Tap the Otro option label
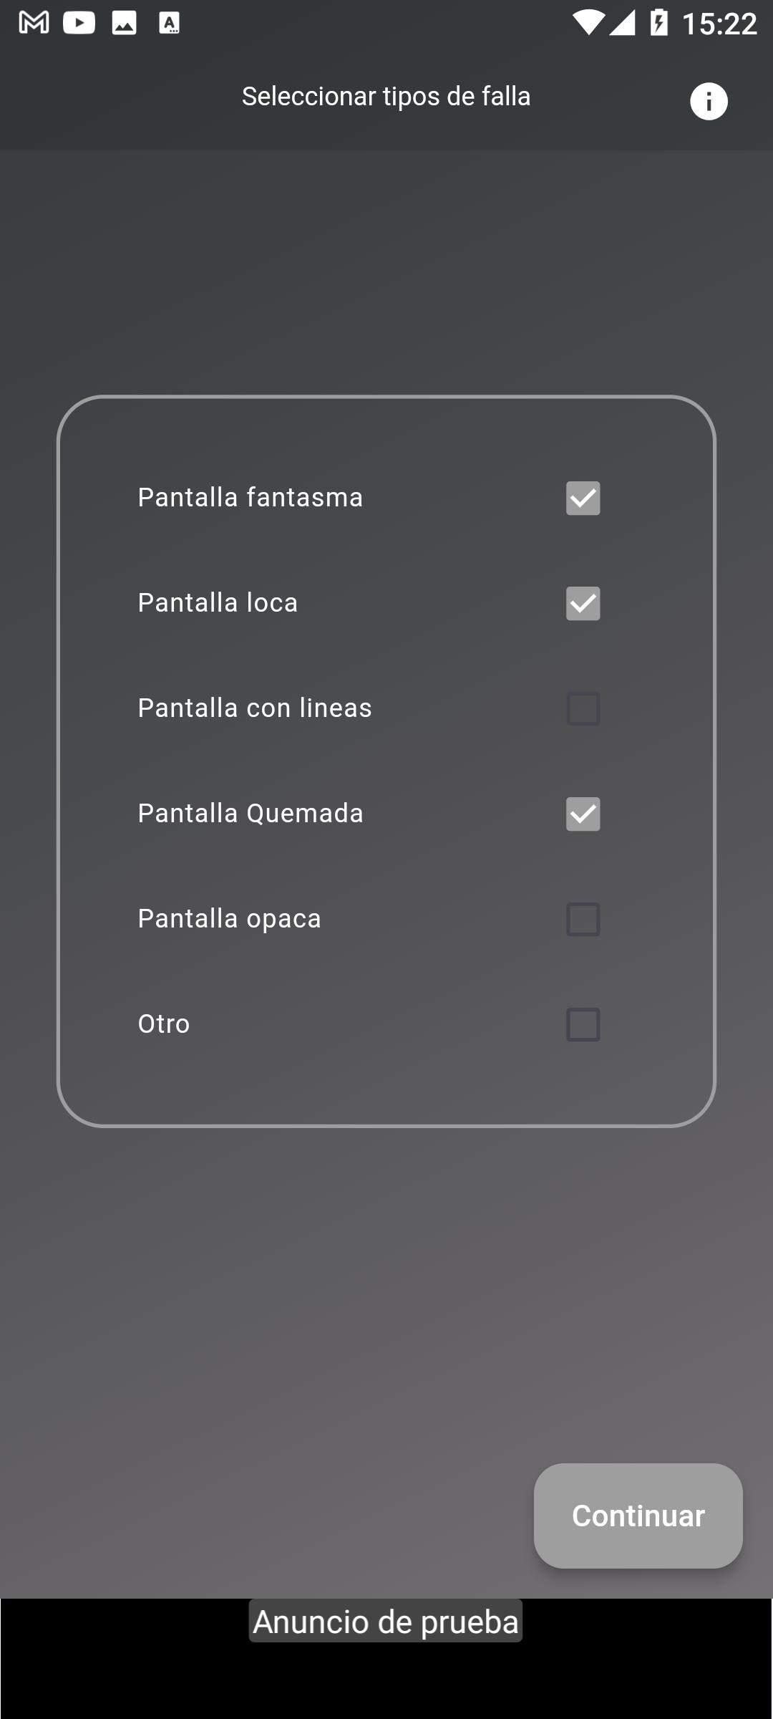The height and width of the screenshot is (1719, 773). click(x=164, y=1024)
